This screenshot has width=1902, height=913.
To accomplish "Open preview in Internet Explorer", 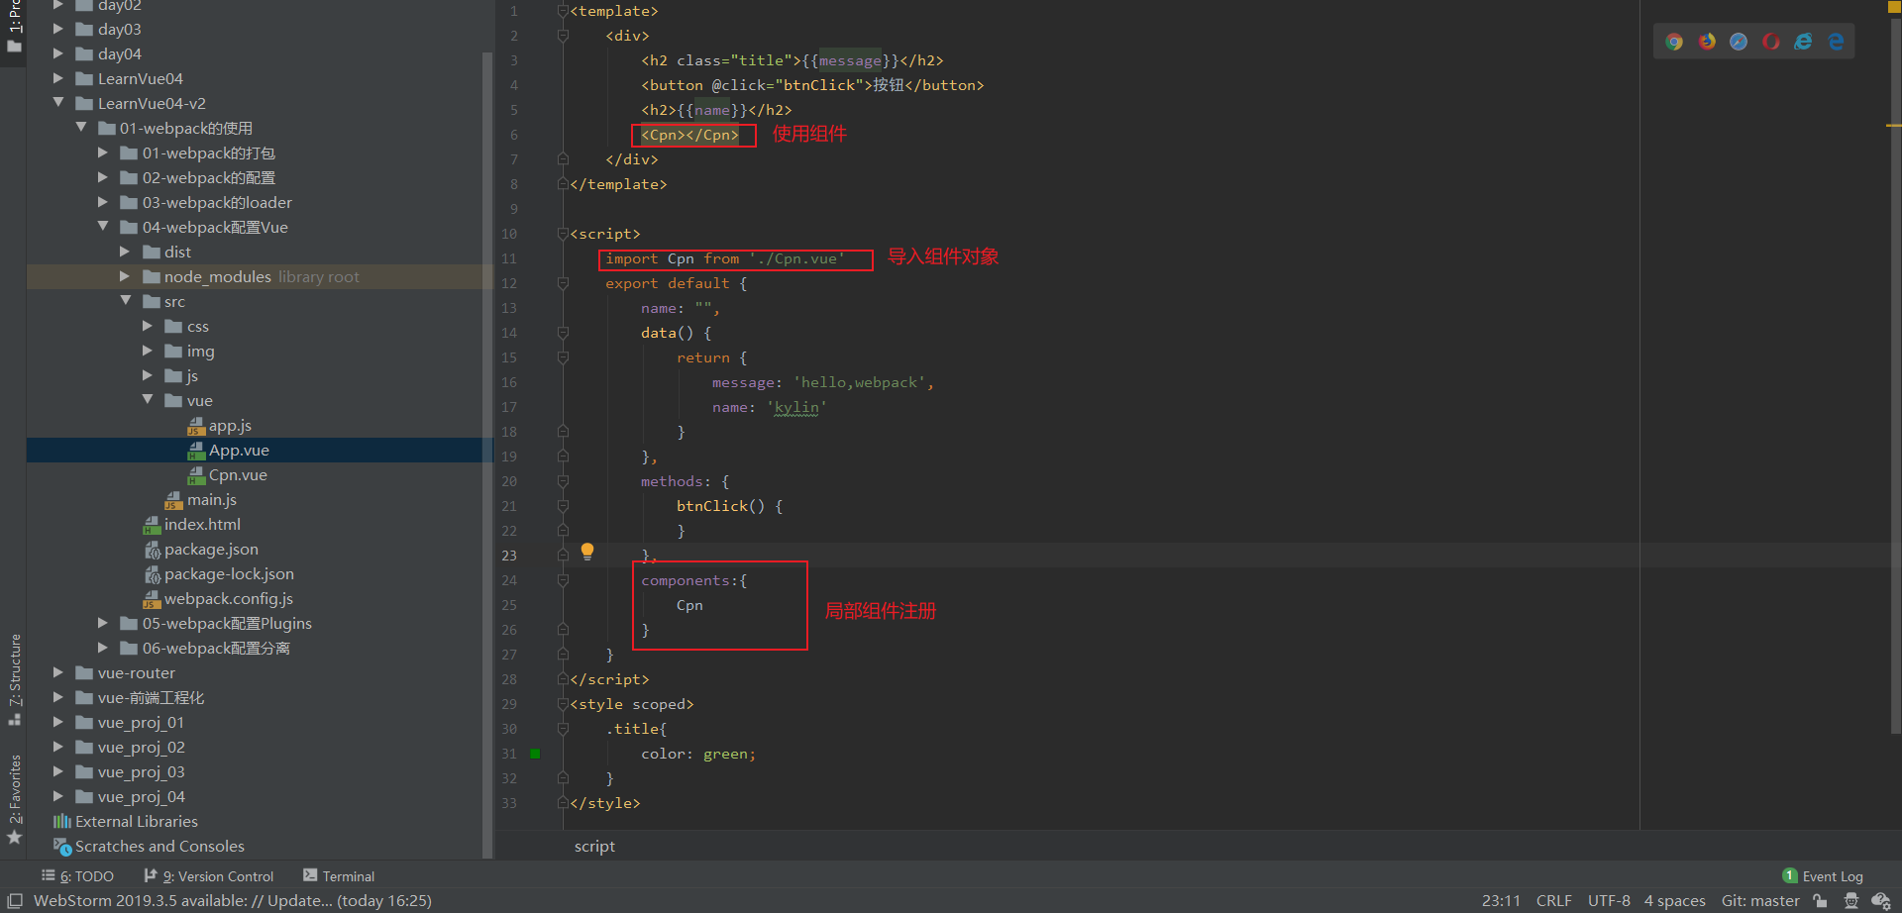I will click(1803, 42).
